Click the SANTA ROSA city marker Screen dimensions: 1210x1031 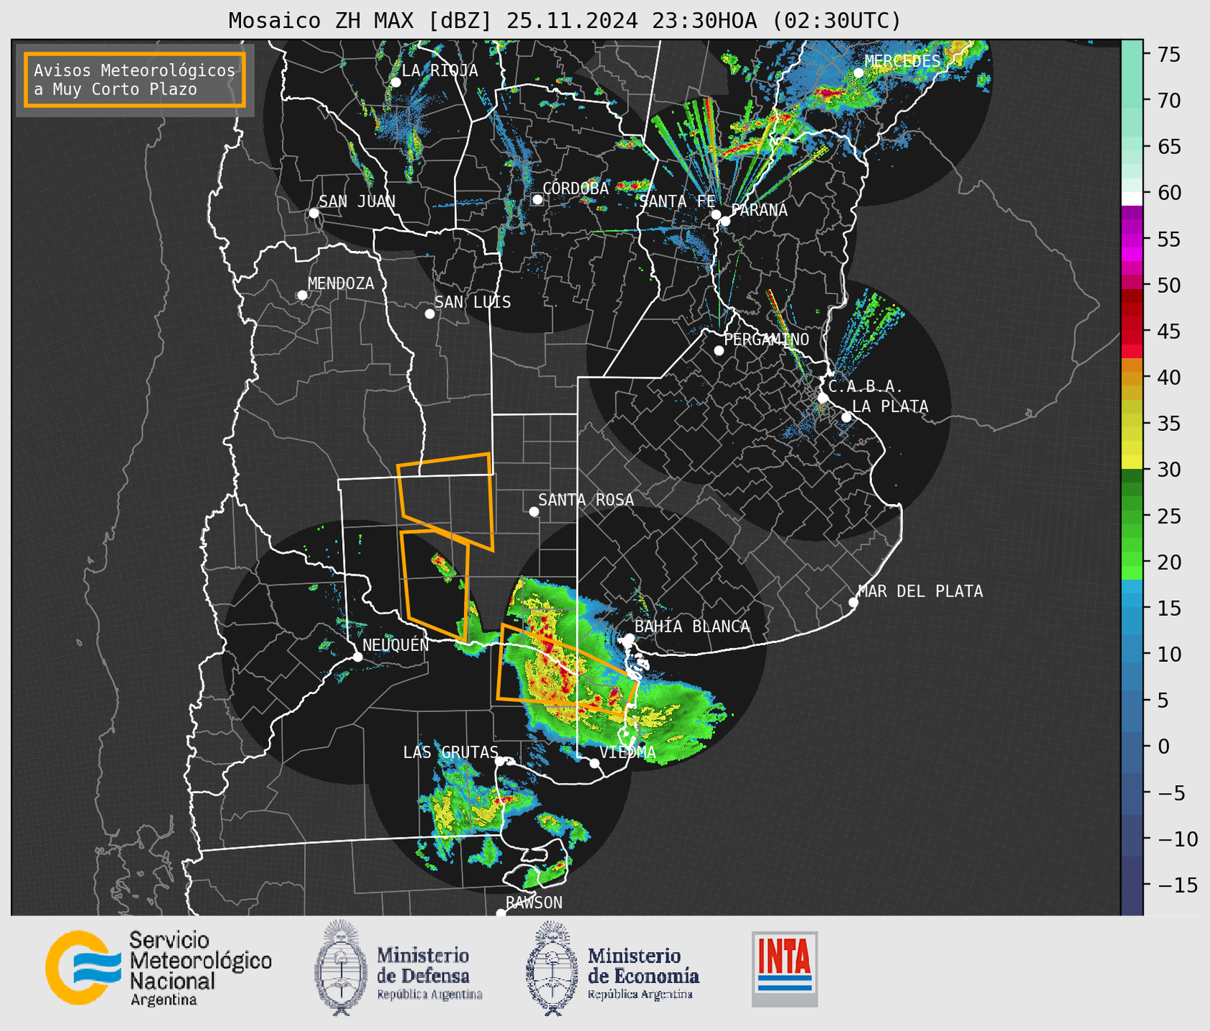(x=534, y=511)
